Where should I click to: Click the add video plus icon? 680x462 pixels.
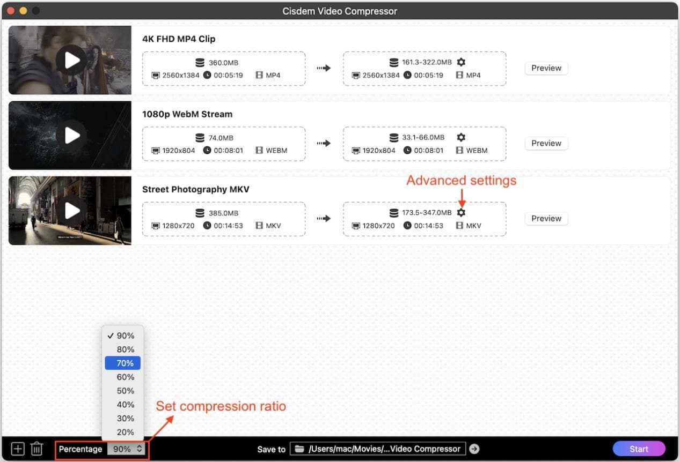(17, 449)
